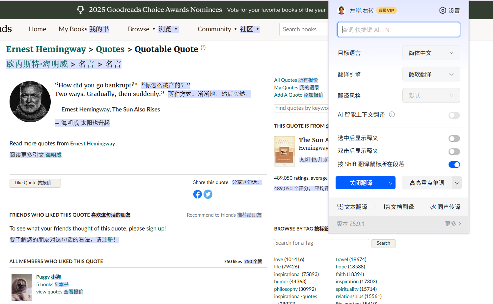Open 同声传译 simultaneous interpretation tool
This screenshot has width=493, height=304.
pos(445,207)
